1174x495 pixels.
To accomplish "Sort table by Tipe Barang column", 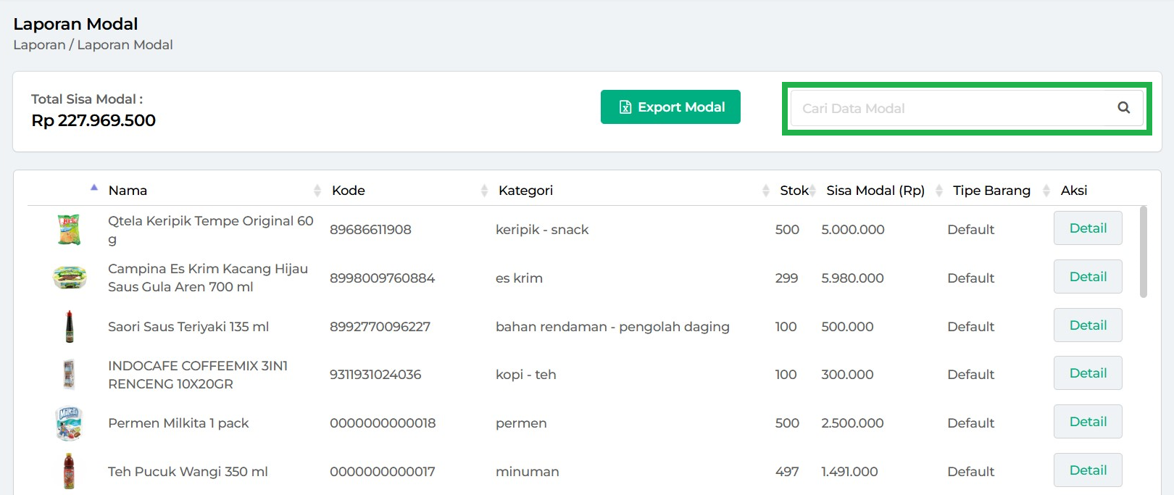I will click(x=991, y=191).
